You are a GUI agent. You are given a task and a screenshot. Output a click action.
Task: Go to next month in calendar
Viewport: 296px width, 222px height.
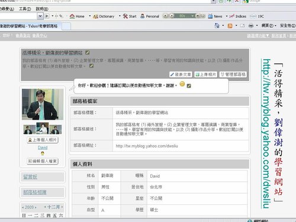click(x=62, y=207)
